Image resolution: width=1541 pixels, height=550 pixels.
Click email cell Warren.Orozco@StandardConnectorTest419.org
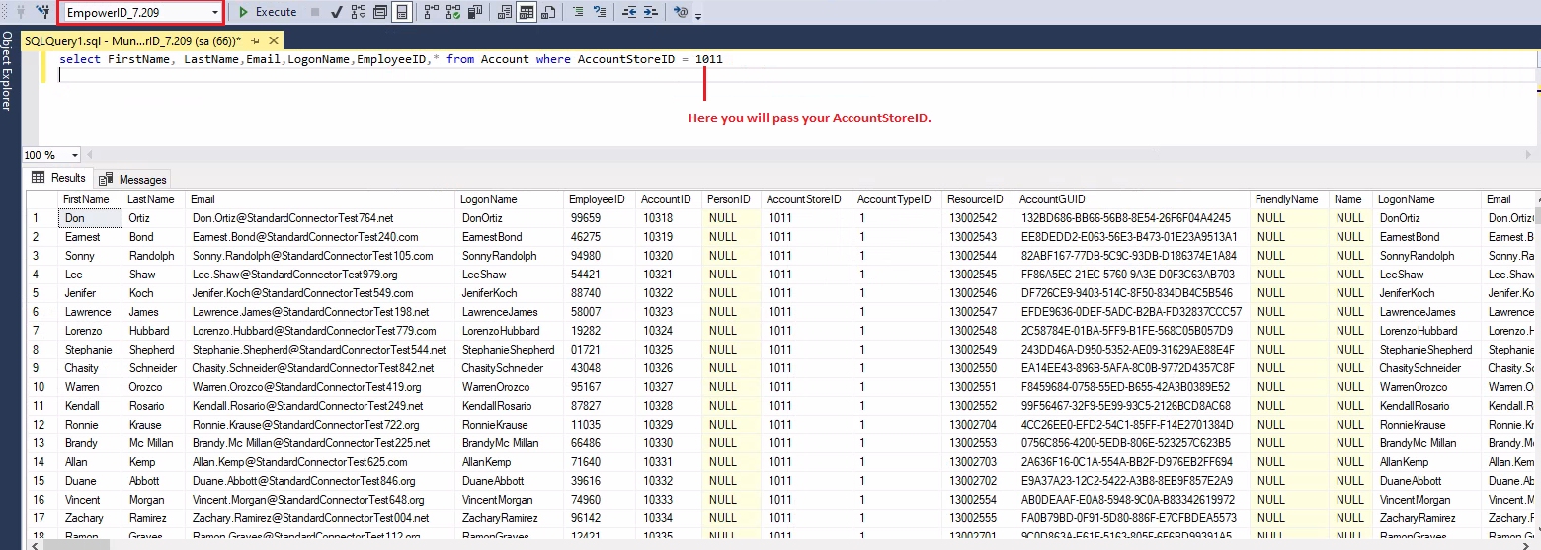point(321,387)
